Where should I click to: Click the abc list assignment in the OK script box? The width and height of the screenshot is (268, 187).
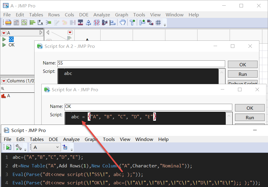point(114,117)
